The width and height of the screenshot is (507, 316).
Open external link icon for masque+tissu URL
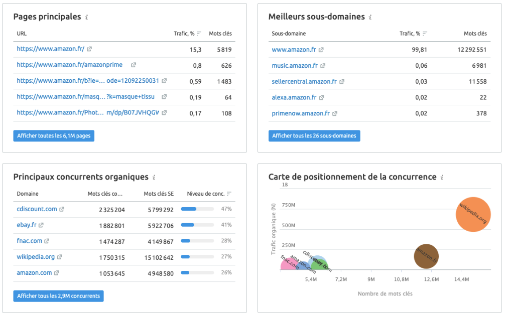click(x=164, y=97)
